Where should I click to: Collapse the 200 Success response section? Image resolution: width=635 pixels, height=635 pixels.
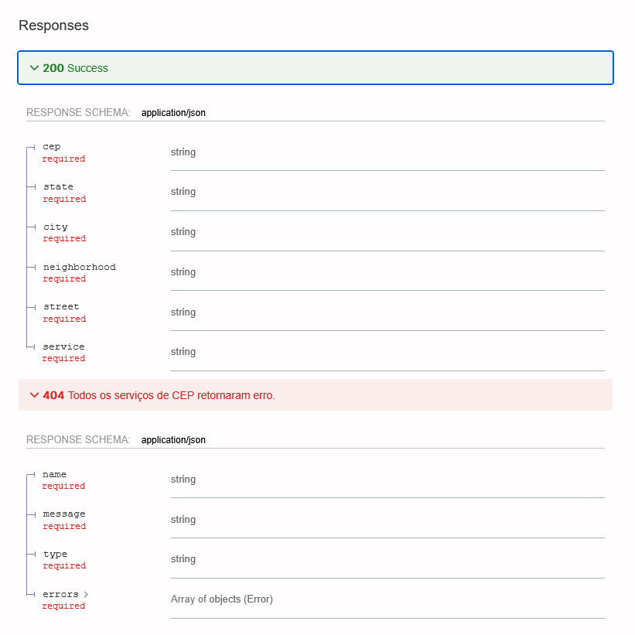(x=315, y=68)
